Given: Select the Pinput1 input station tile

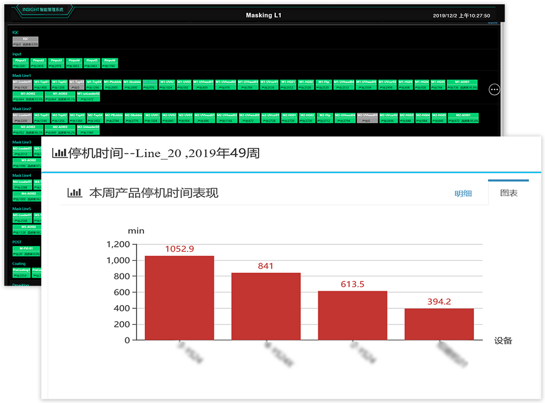Looking at the screenshot, I should [x=20, y=63].
